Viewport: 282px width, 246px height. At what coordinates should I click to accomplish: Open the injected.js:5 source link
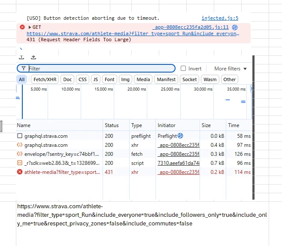pyautogui.click(x=220, y=18)
